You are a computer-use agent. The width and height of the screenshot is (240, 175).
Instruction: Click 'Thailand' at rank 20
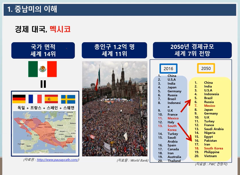point(174,161)
